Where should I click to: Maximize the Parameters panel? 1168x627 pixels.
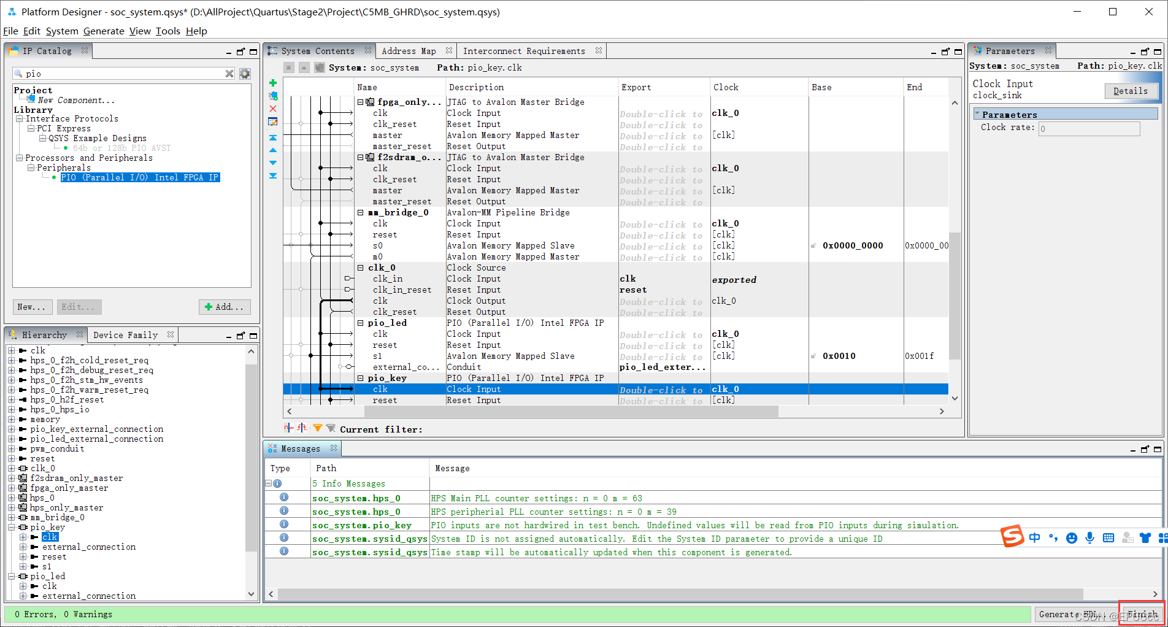pos(1158,52)
